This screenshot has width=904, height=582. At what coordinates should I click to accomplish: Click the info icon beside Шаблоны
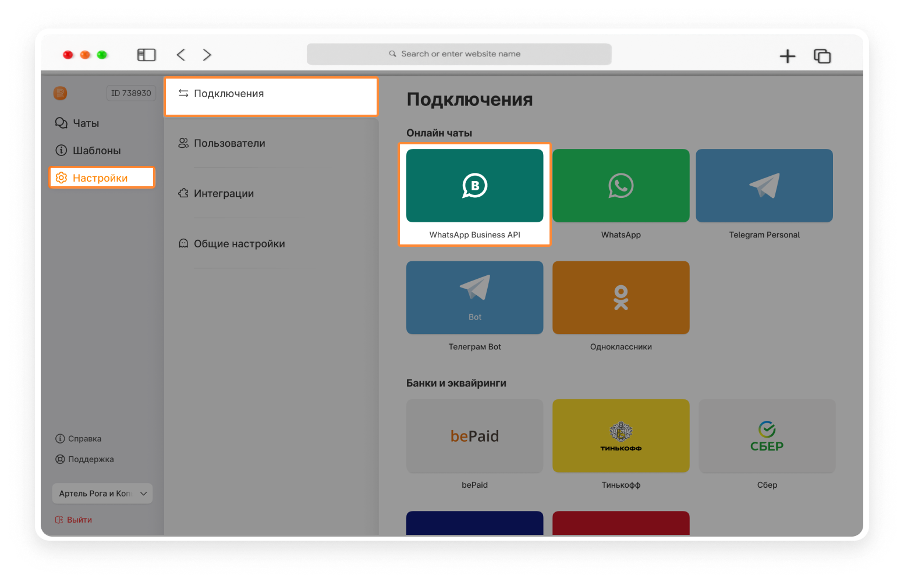[61, 150]
